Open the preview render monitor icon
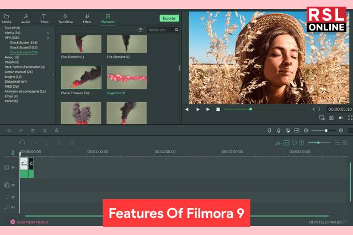The height and width of the screenshot is (235, 353). (322, 117)
